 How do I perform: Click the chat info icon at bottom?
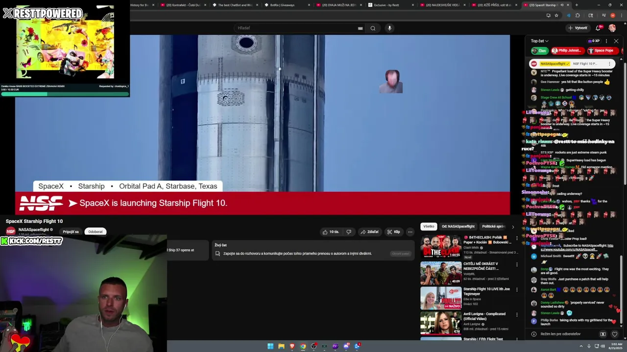(x=534, y=334)
